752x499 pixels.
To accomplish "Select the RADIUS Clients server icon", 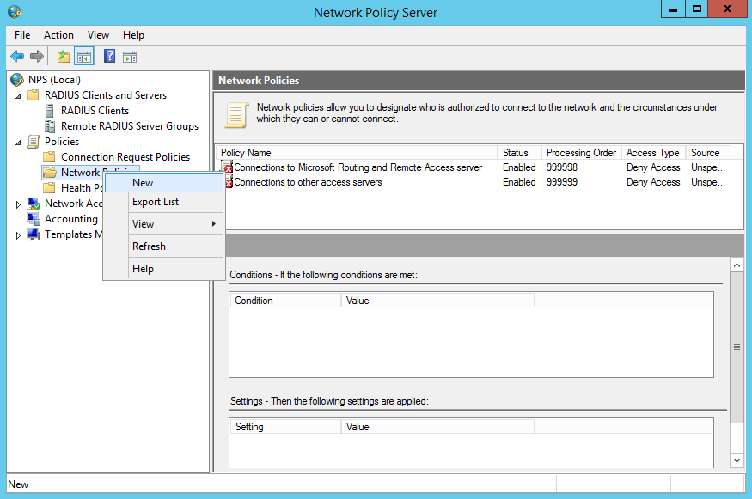I will point(50,111).
